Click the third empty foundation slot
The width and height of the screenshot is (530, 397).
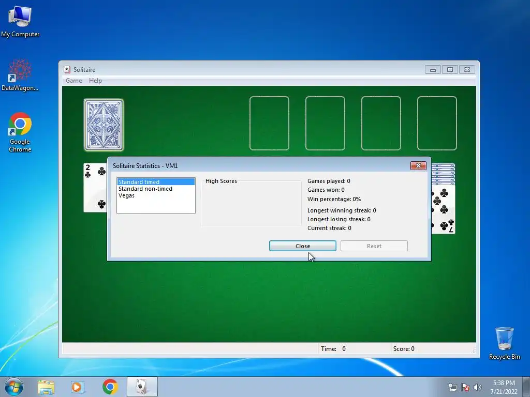click(381, 123)
